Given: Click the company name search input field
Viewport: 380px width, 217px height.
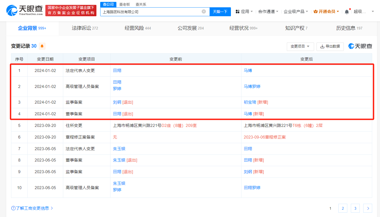Looking at the screenshot, I should [151, 12].
